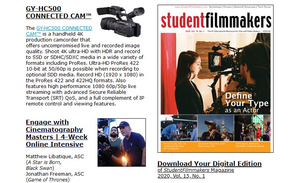The image size is (298, 183).
Task: Click the Peter Levy interview thumbnail photo
Action: pyautogui.click(x=216, y=128)
